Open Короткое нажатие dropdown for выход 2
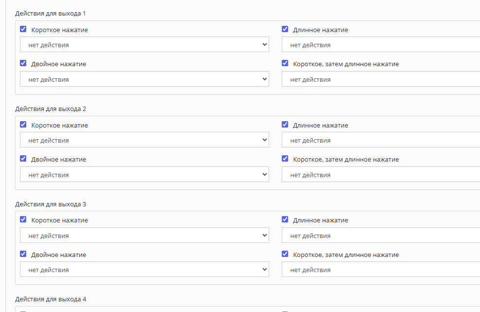 click(144, 140)
